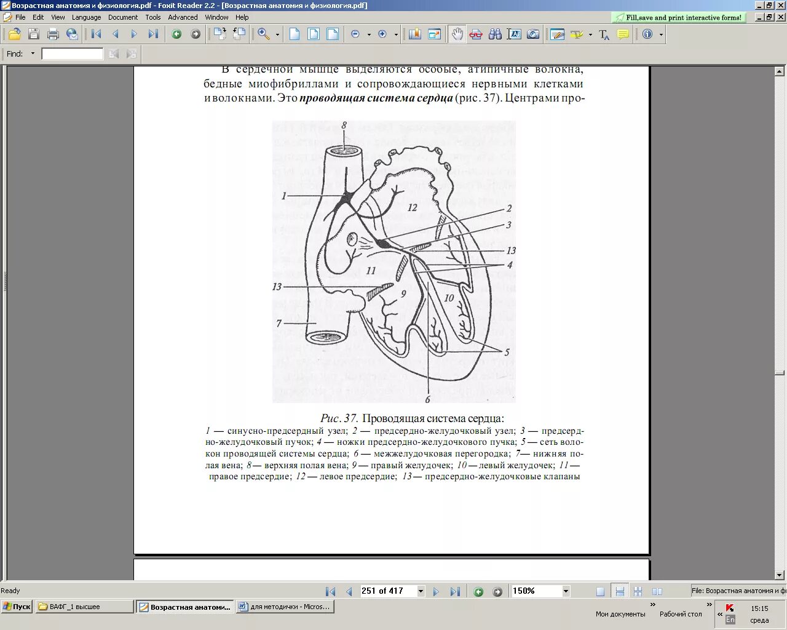787x630 pixels.
Task: Click the 'Fill, save and print interactive forms!' banner
Action: 679,18
